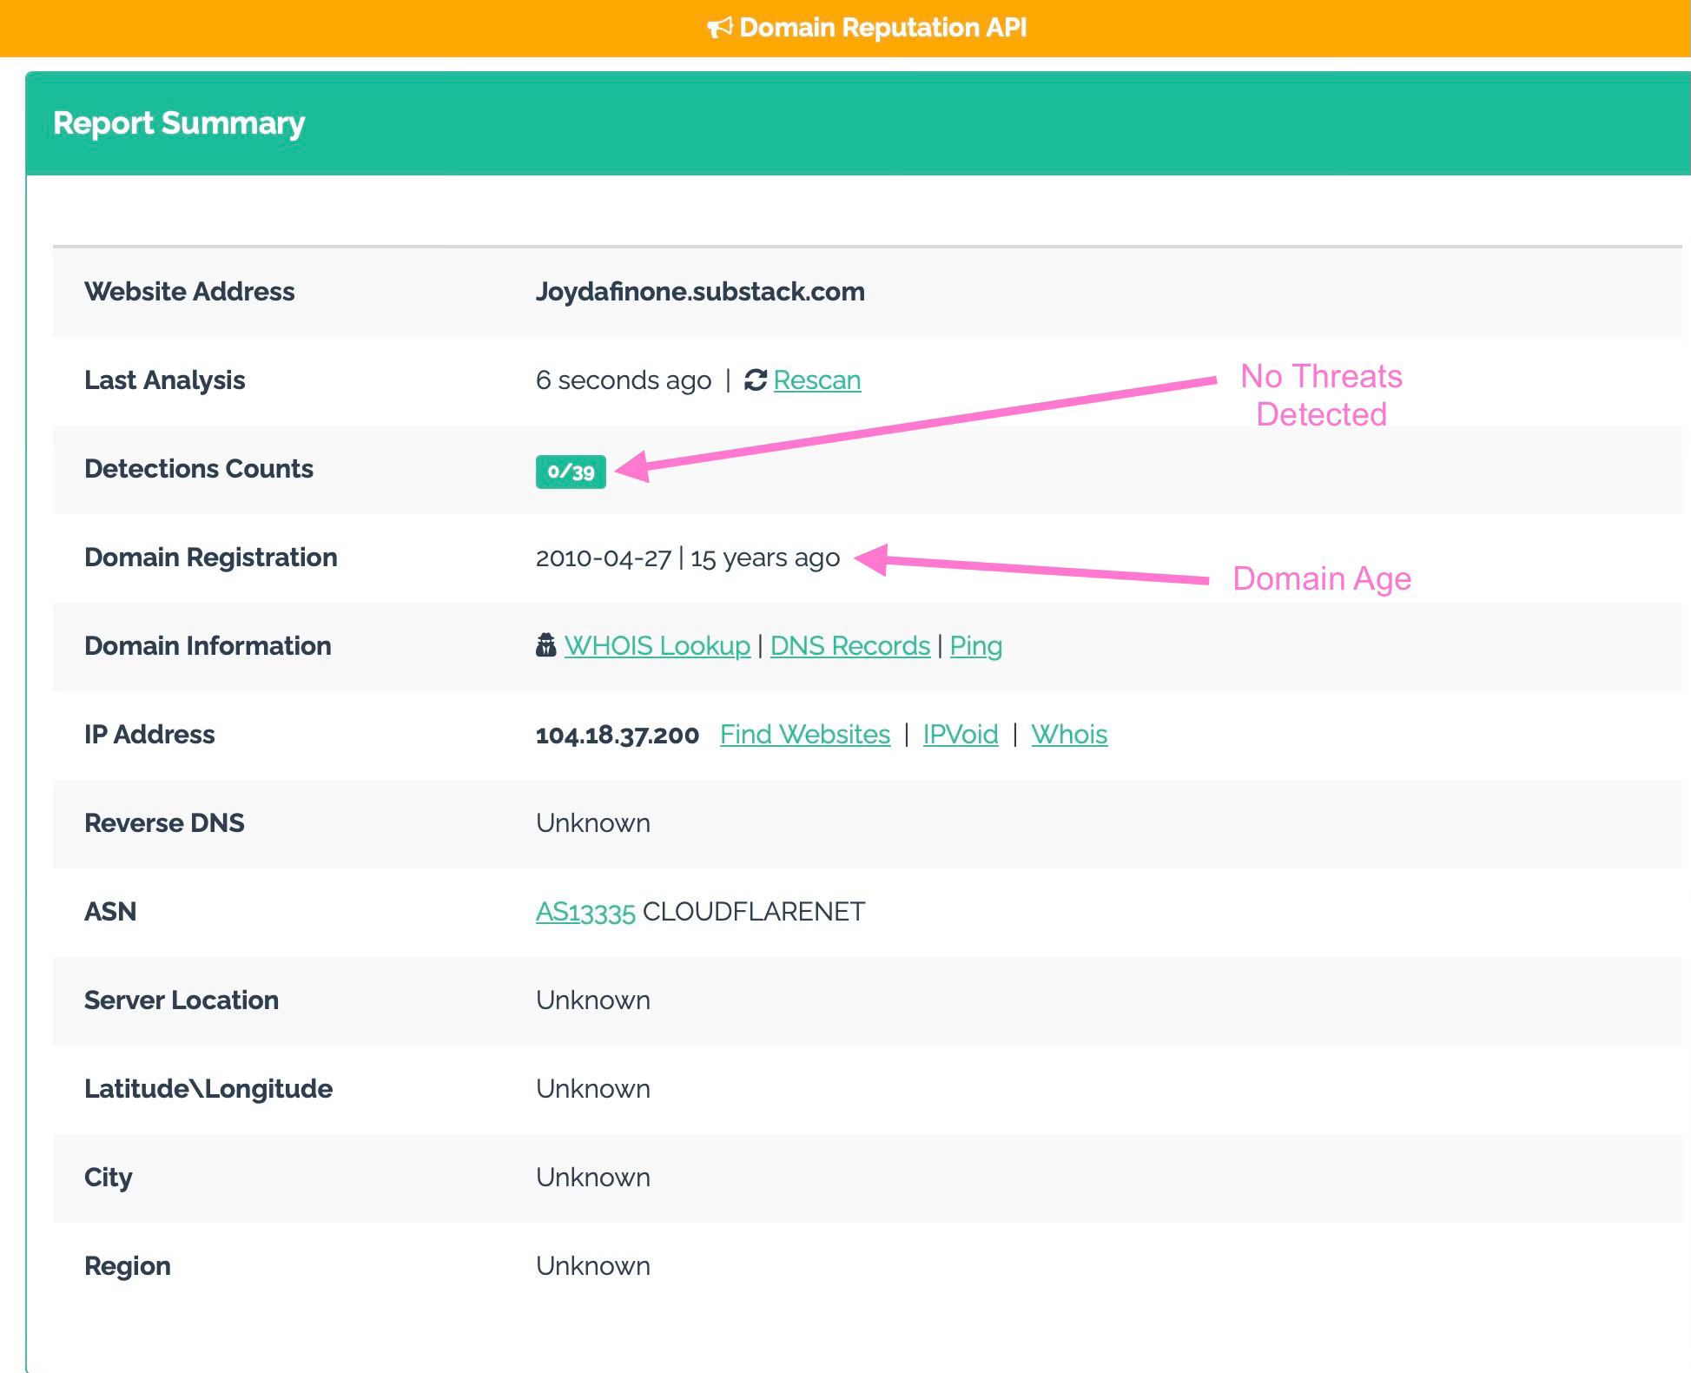Click the 2010-04-27 domain registration date
This screenshot has height=1373, width=1691.
click(x=603, y=558)
